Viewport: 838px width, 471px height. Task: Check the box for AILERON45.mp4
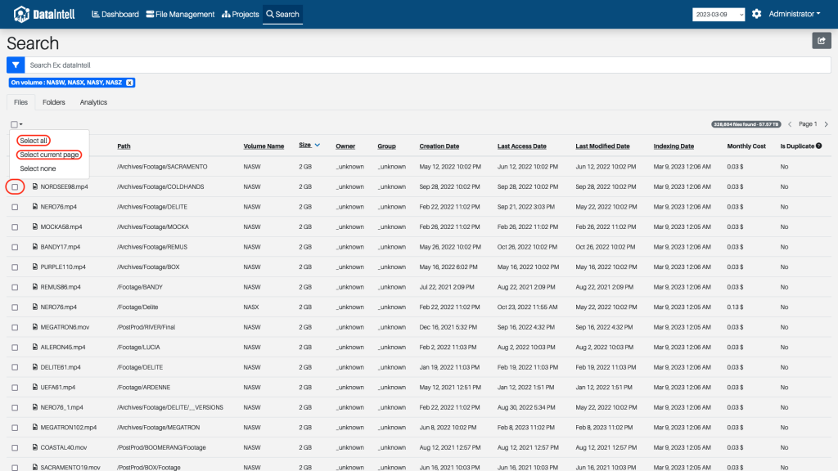tap(15, 348)
